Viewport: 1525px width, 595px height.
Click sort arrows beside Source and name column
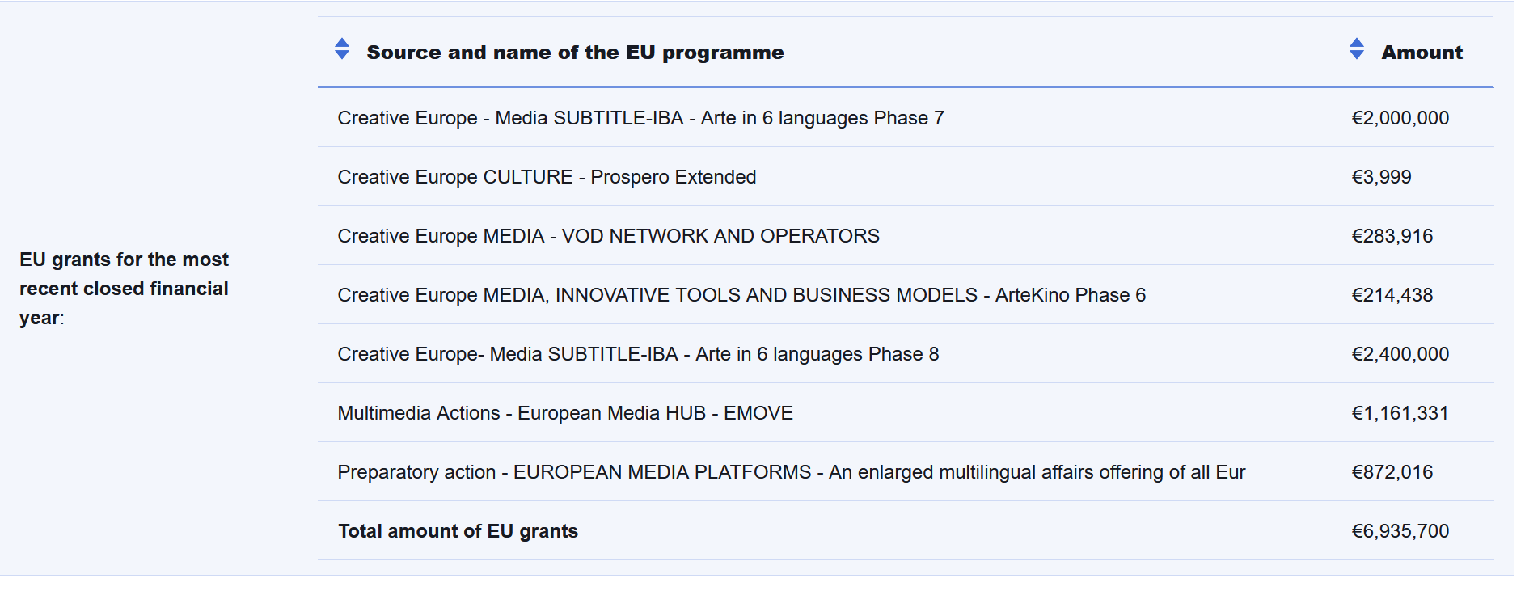pyautogui.click(x=342, y=49)
